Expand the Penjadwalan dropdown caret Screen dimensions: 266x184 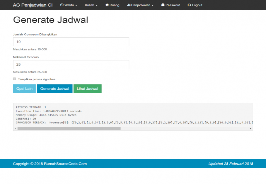153,5
